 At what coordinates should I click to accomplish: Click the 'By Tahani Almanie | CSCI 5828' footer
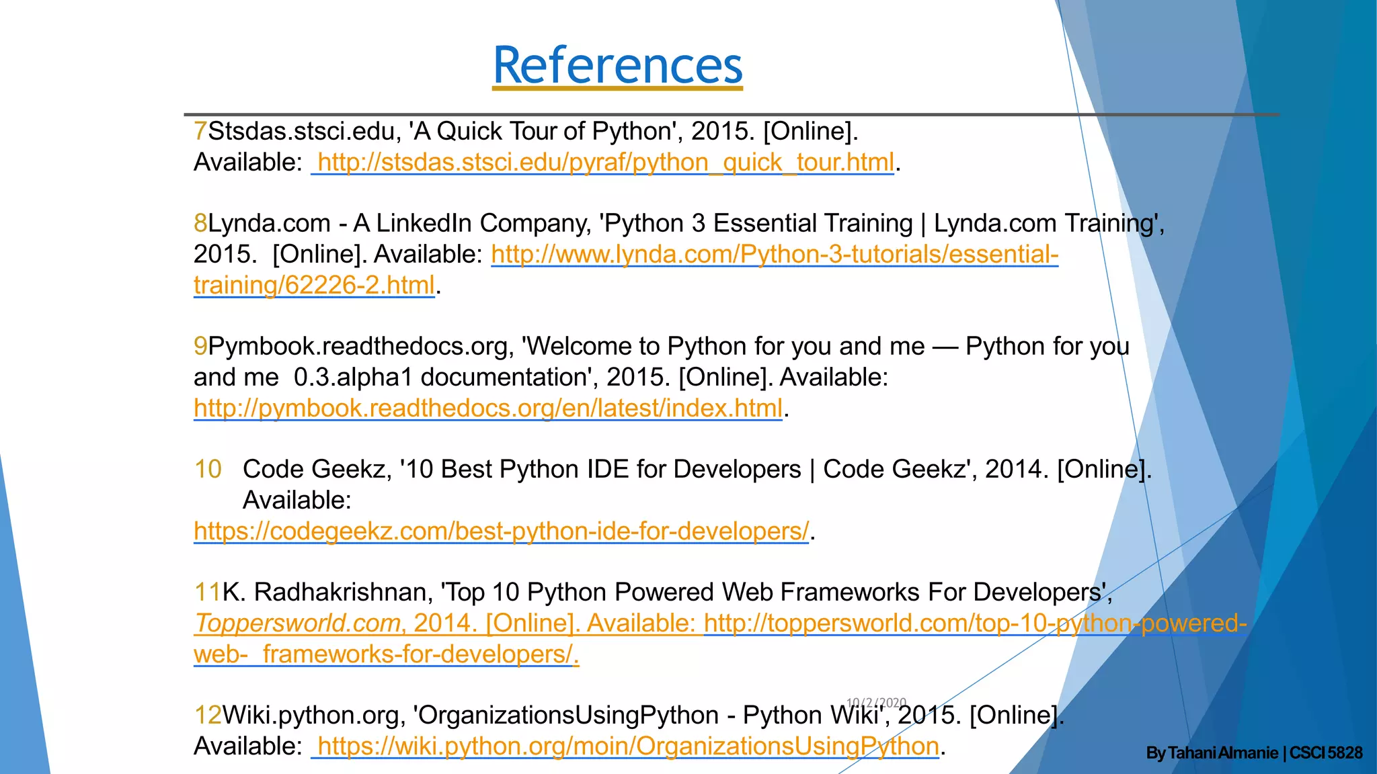[x=1254, y=752]
